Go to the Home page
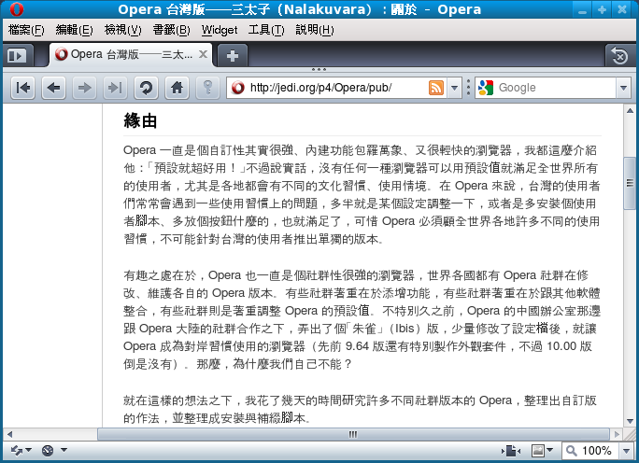Viewport: 639px width, 463px height. [x=177, y=88]
